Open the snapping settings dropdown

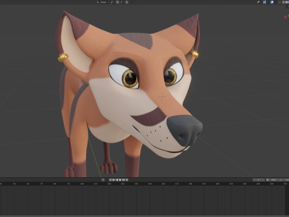[x=122, y=2]
